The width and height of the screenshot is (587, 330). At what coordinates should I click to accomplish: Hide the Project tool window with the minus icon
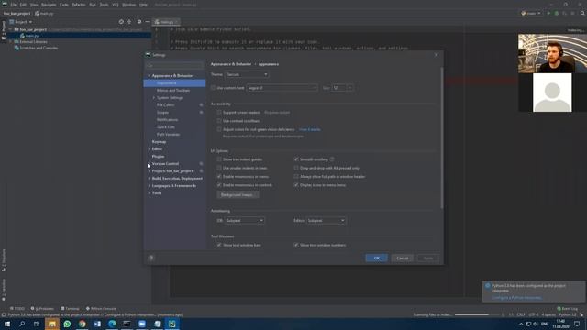coord(147,22)
